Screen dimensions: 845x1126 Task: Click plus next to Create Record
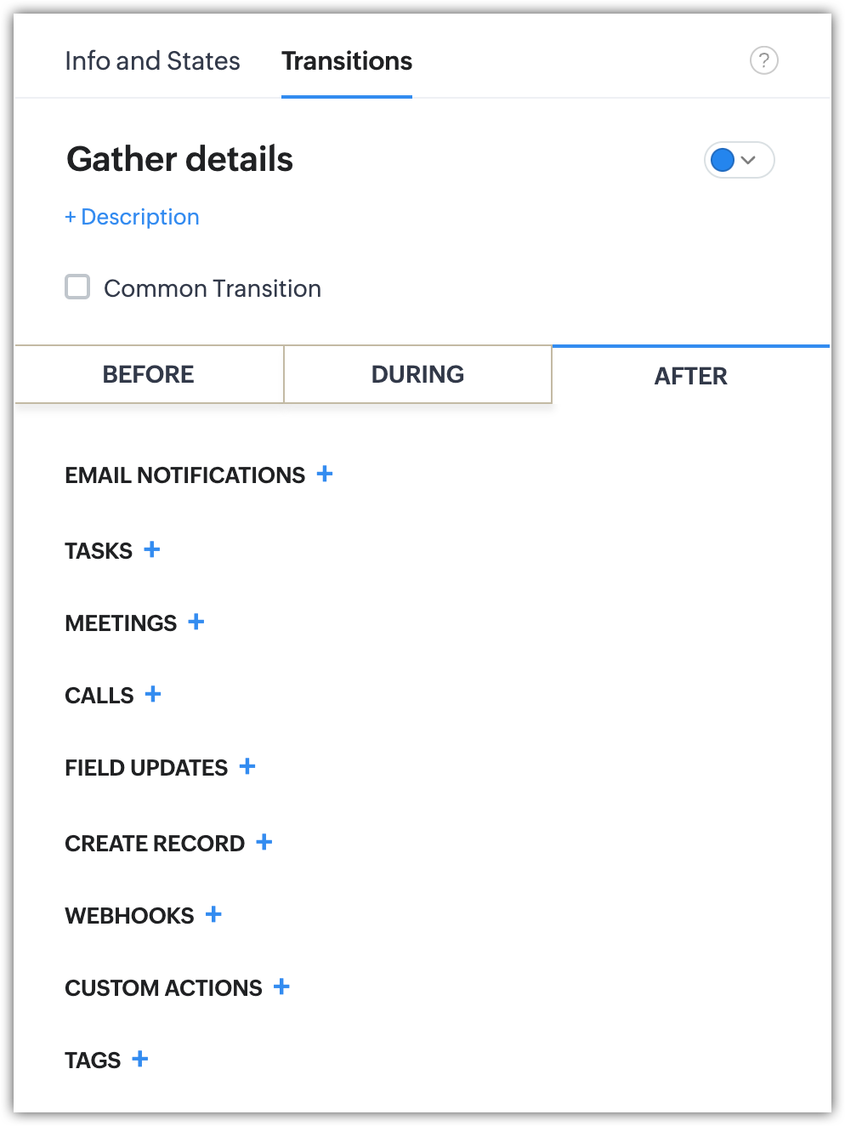click(x=264, y=842)
